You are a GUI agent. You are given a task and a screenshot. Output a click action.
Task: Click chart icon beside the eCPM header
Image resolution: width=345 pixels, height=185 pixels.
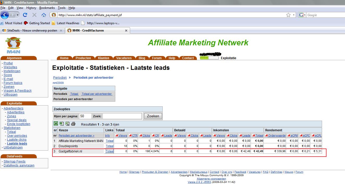[289, 135]
